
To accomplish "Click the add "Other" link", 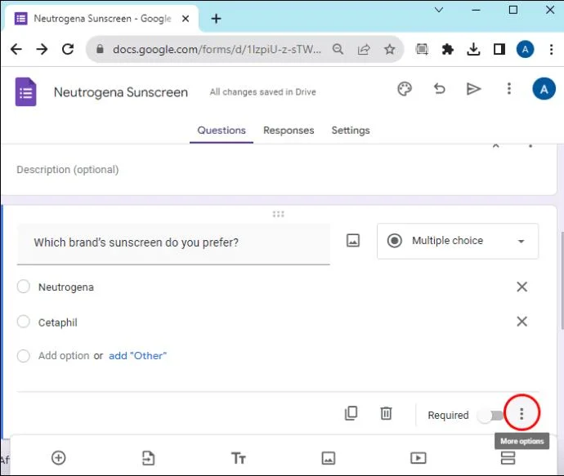I will (x=138, y=356).
